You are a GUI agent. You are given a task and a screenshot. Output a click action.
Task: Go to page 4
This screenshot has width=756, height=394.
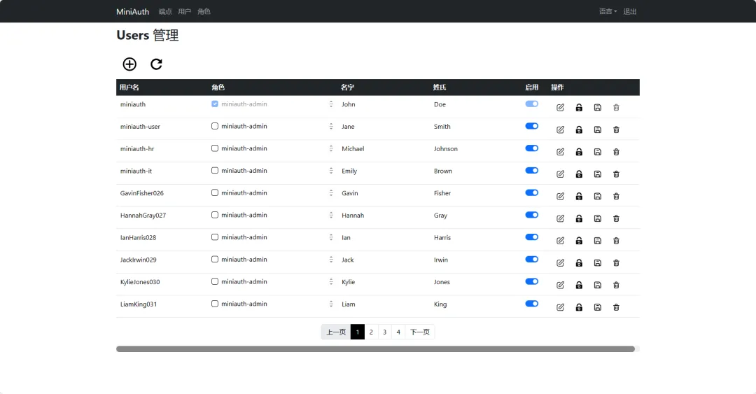[398, 332]
